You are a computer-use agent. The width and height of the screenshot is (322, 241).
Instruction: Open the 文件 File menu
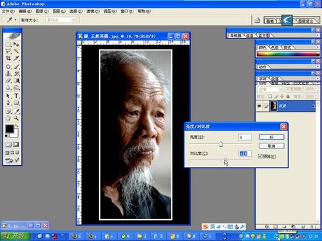(8, 11)
